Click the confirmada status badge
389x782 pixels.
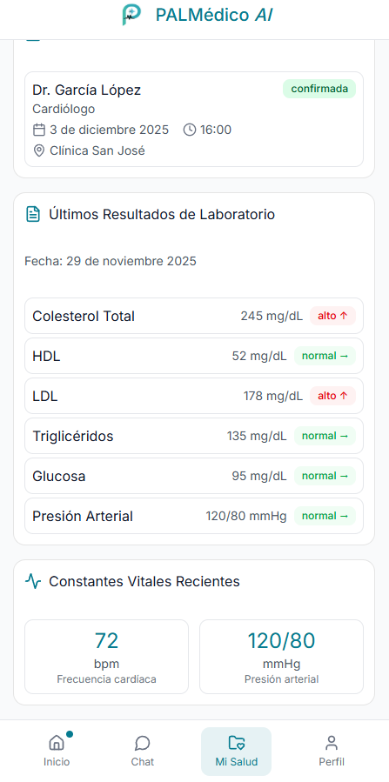319,89
